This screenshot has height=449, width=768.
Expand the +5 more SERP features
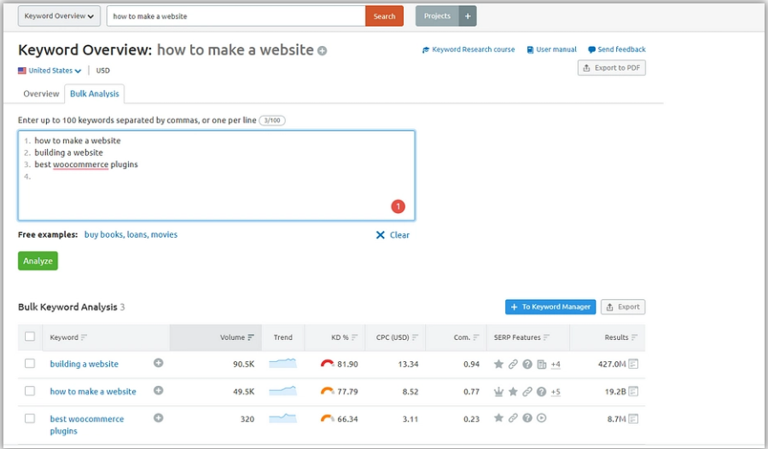click(556, 392)
